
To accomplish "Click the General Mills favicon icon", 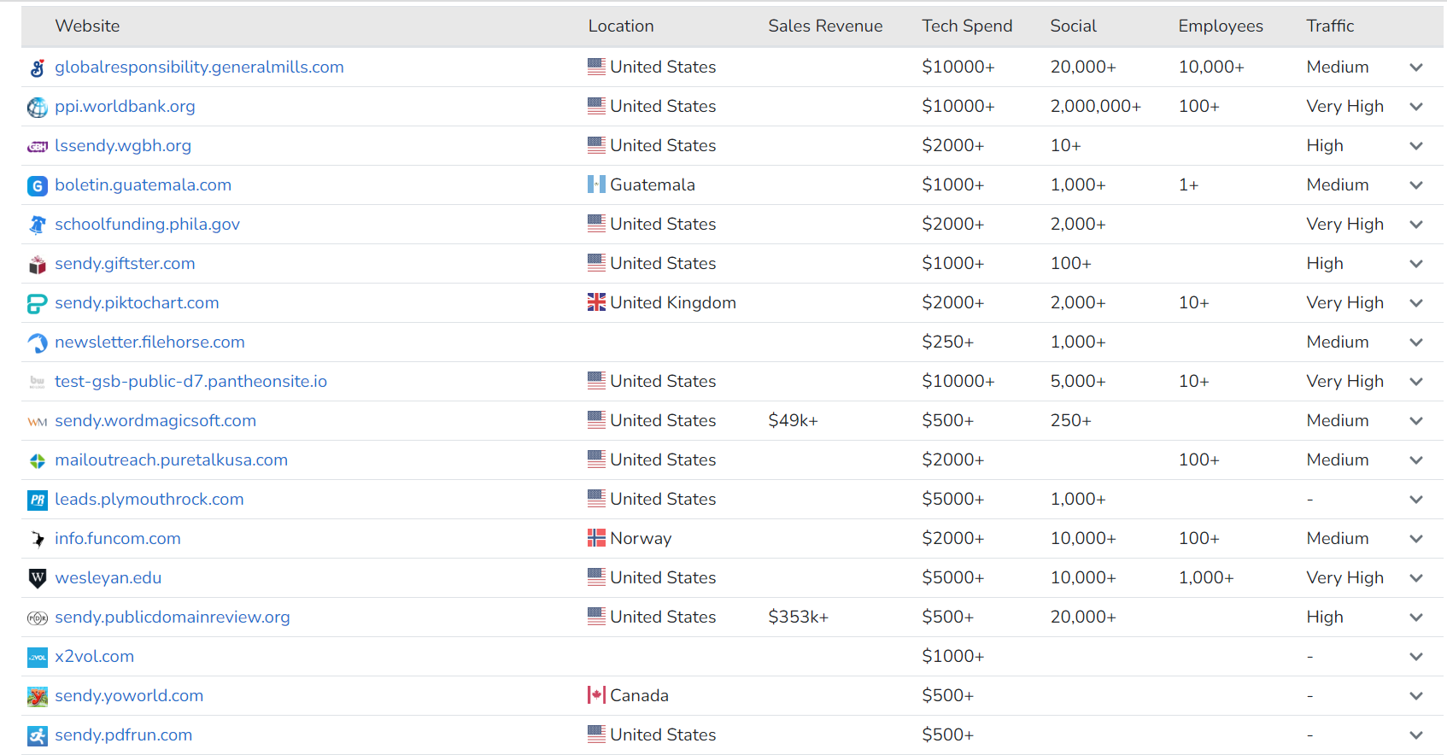I will coord(38,68).
